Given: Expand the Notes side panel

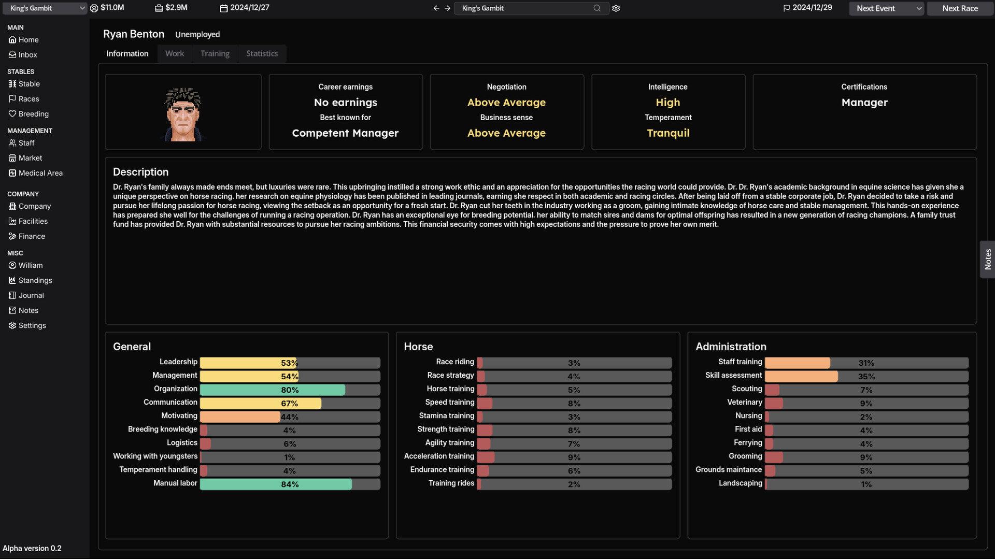Looking at the screenshot, I should pyautogui.click(x=987, y=259).
